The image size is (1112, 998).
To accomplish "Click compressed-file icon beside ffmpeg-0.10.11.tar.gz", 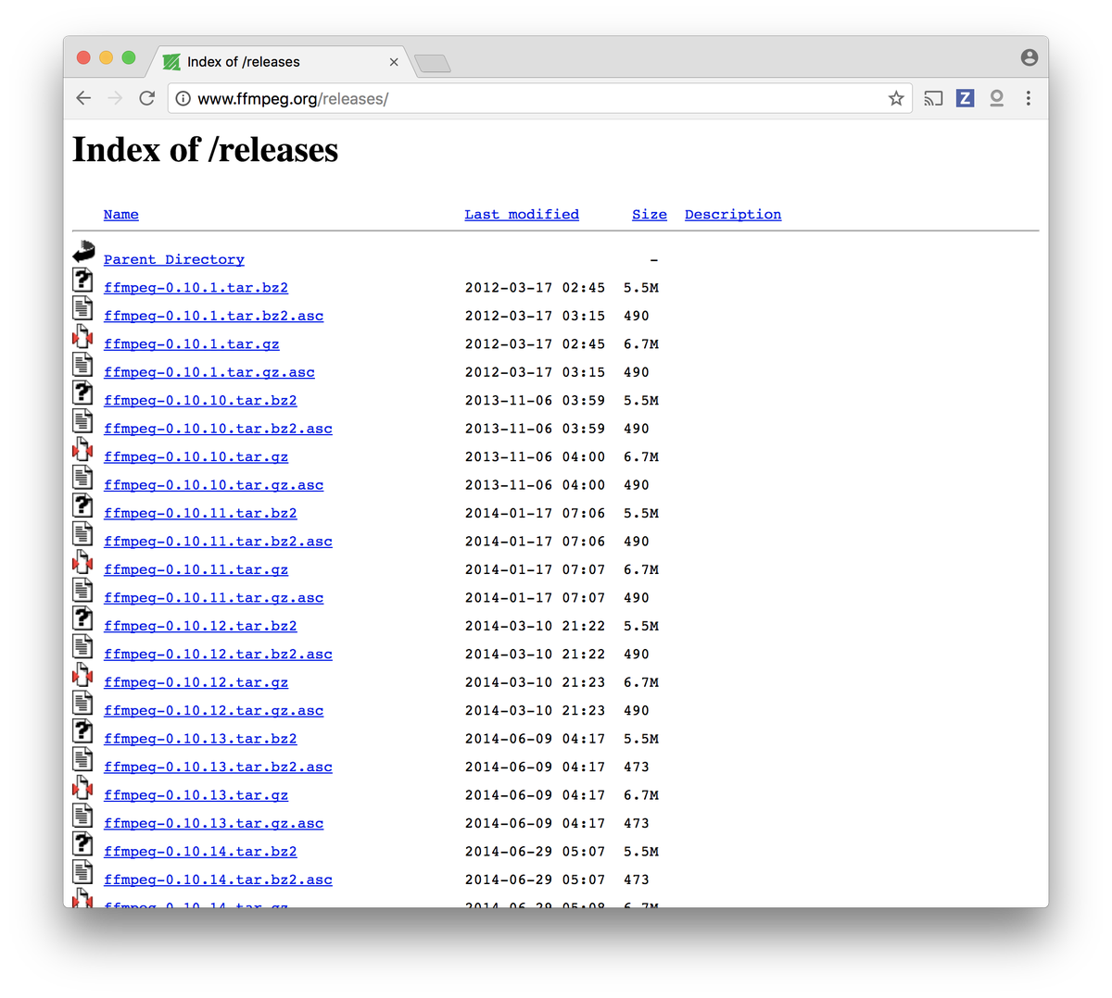I will coord(82,562).
